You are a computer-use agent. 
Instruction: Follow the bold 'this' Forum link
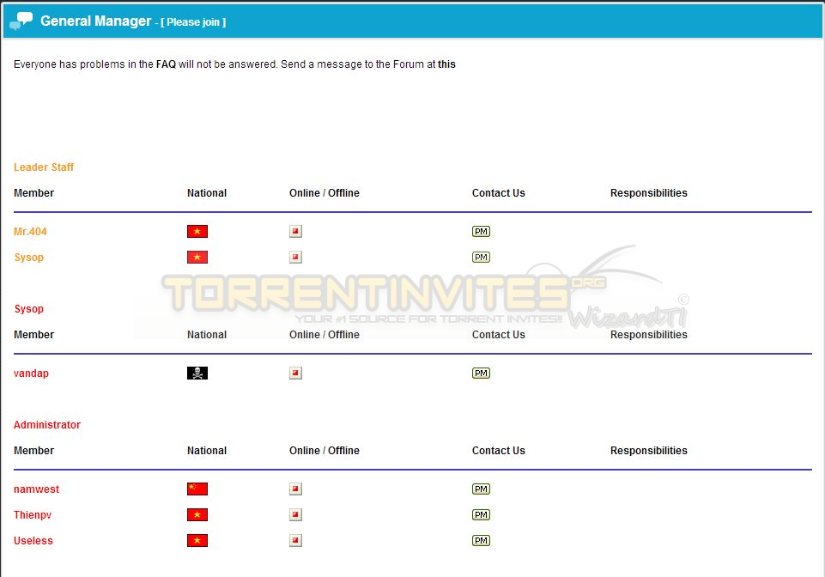point(446,64)
